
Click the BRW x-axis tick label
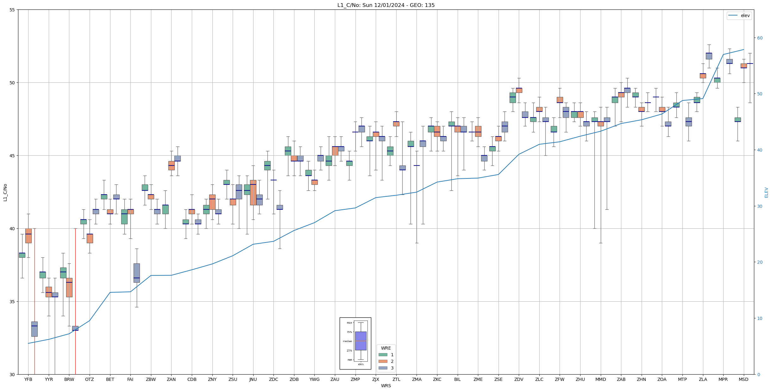pyautogui.click(x=69, y=379)
